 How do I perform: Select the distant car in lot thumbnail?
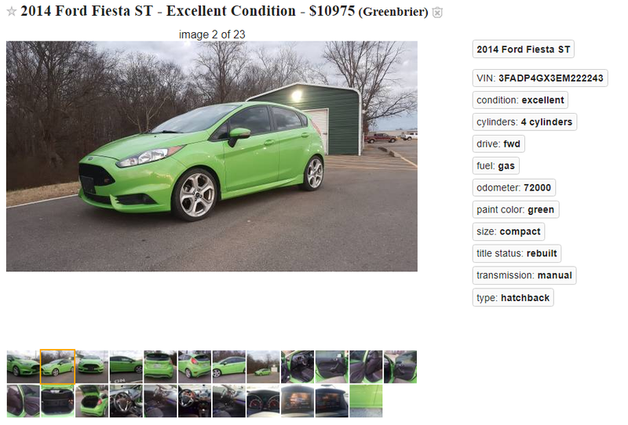263,367
